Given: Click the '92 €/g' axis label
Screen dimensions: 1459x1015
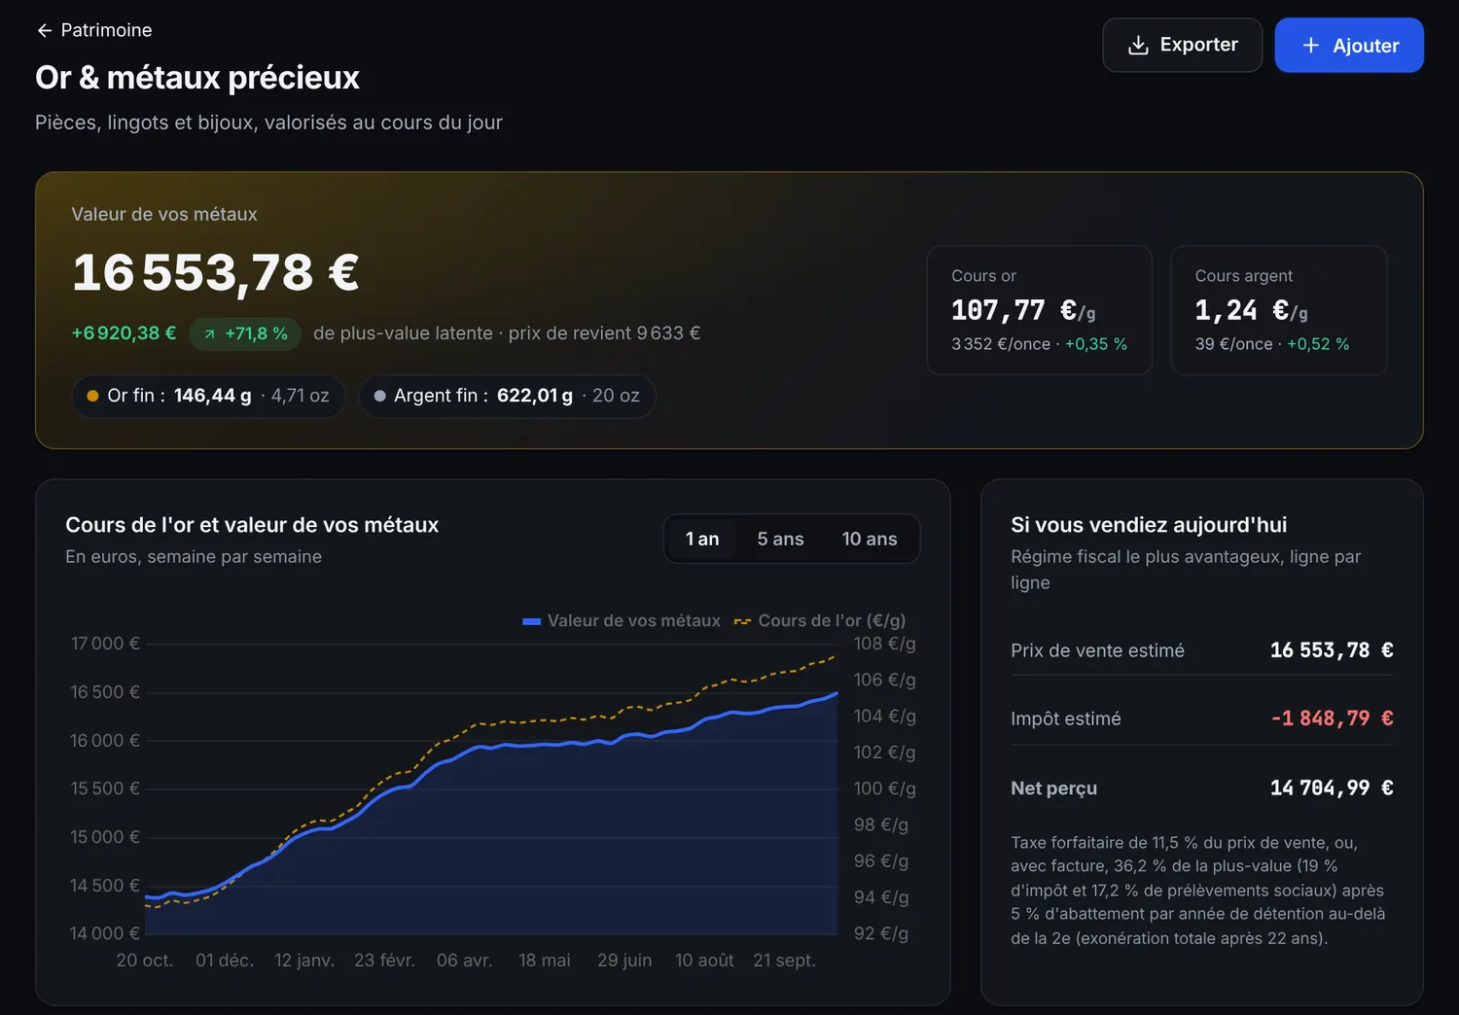Looking at the screenshot, I should coord(881,933).
